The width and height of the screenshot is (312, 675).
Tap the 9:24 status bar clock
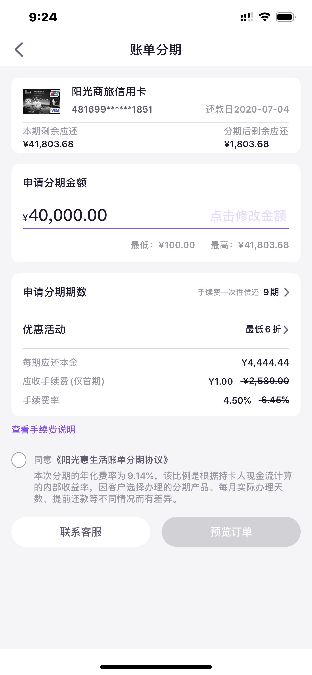coord(43,17)
